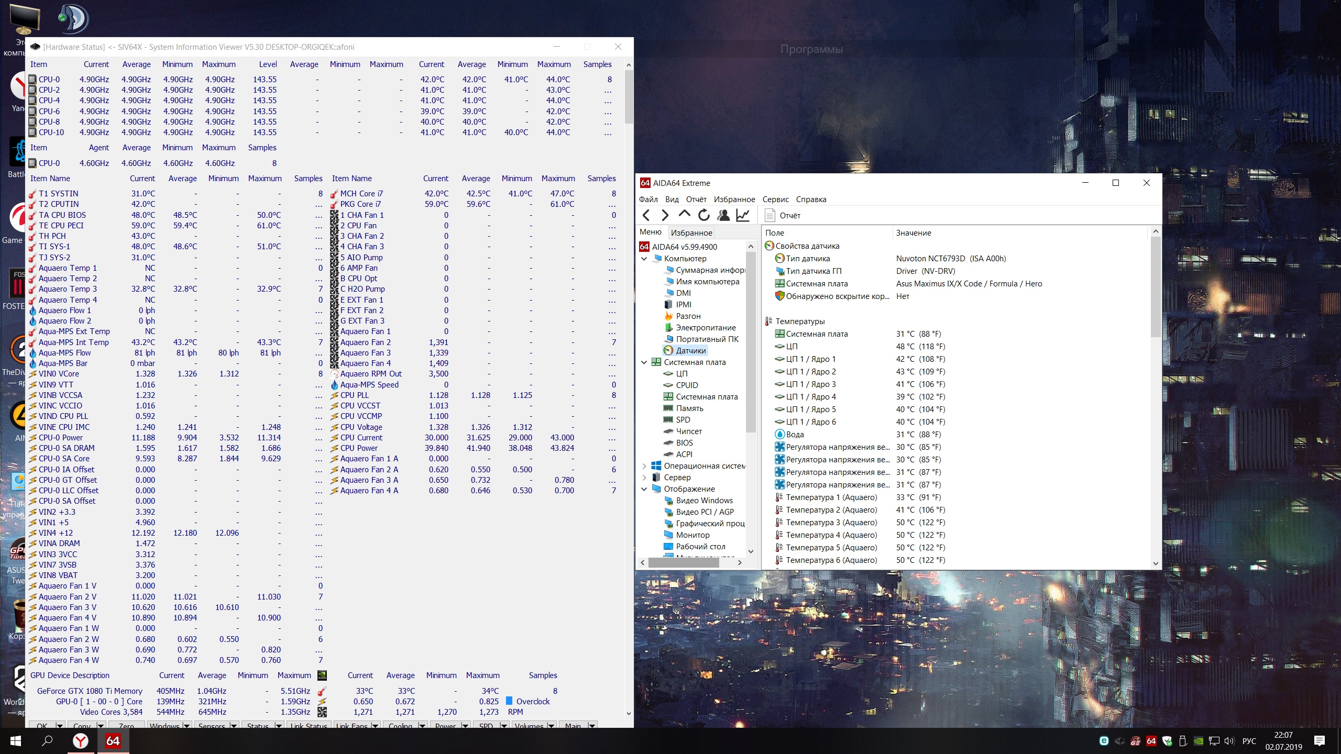Click the Zero button in SIV
Image resolution: width=1341 pixels, height=754 pixels.
(x=126, y=725)
